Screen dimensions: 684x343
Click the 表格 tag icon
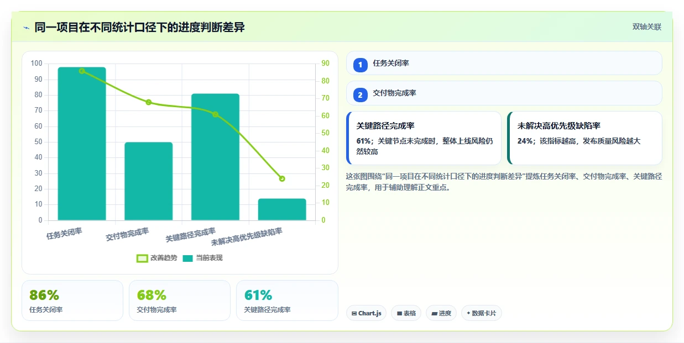pyautogui.click(x=399, y=313)
